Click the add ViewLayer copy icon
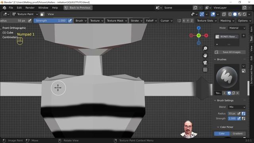The width and height of the screenshot is (254, 143). 244,8
